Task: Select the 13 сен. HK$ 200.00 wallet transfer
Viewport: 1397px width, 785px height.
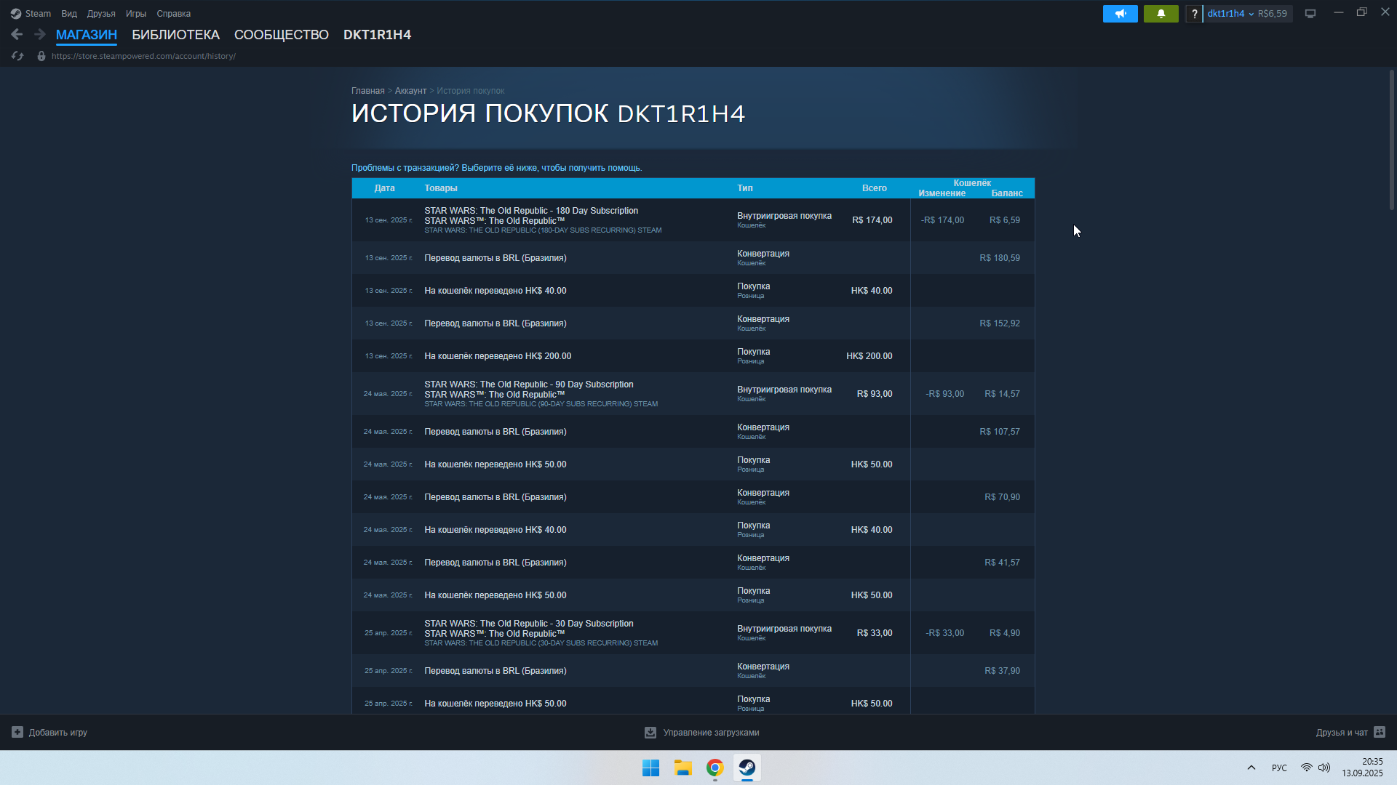Action: (x=693, y=356)
